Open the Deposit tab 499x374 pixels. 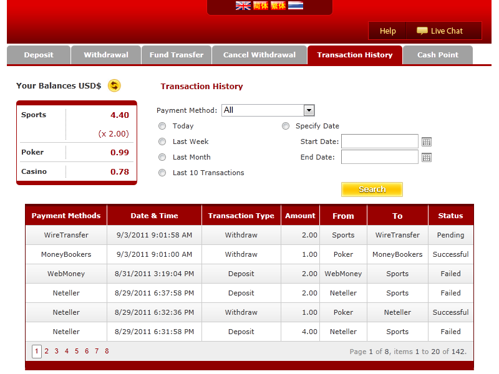point(39,55)
